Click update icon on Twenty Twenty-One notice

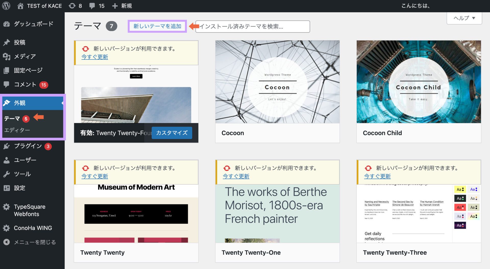point(227,168)
